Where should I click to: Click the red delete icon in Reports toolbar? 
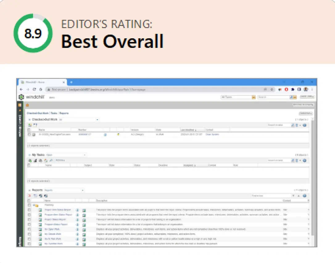[30, 196]
